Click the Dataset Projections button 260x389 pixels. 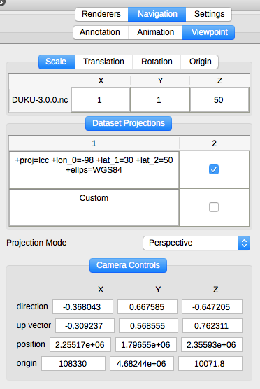[129, 123]
